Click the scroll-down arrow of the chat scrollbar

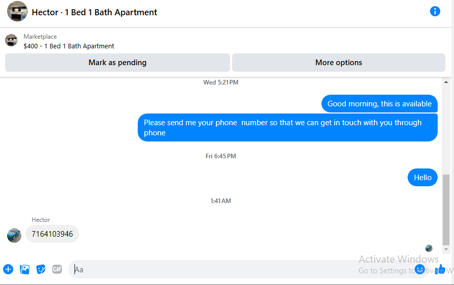(x=446, y=249)
